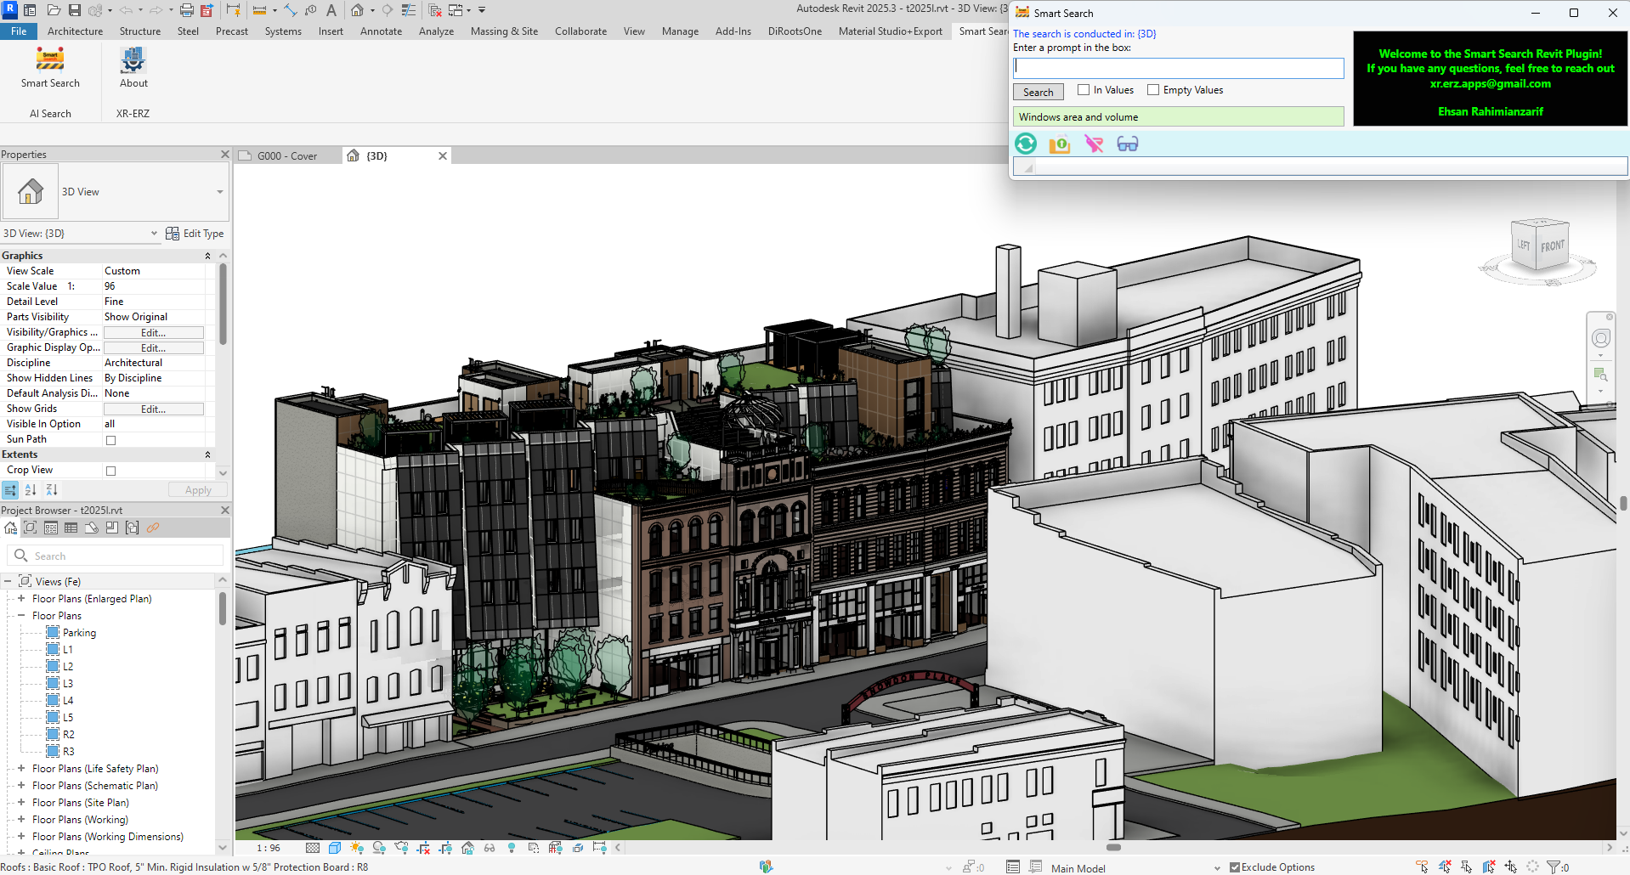The height and width of the screenshot is (875, 1630).
Task: Click the blue glasses icon in Smart Search
Action: tap(1127, 144)
